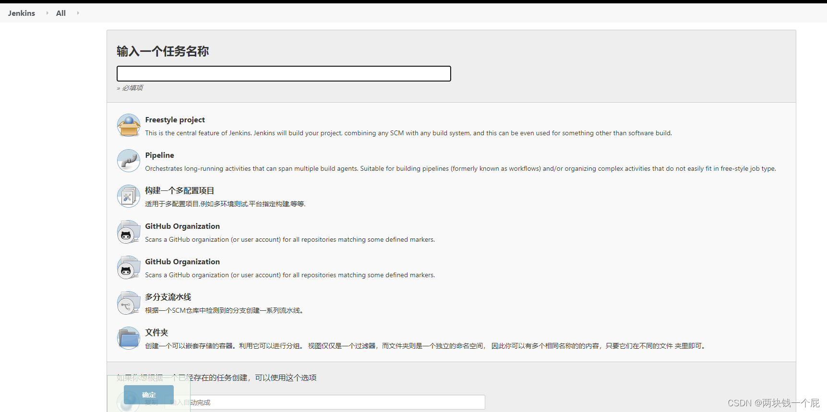Click the Pipeline description about build agents
The image size is (827, 412).
pyautogui.click(x=460, y=168)
